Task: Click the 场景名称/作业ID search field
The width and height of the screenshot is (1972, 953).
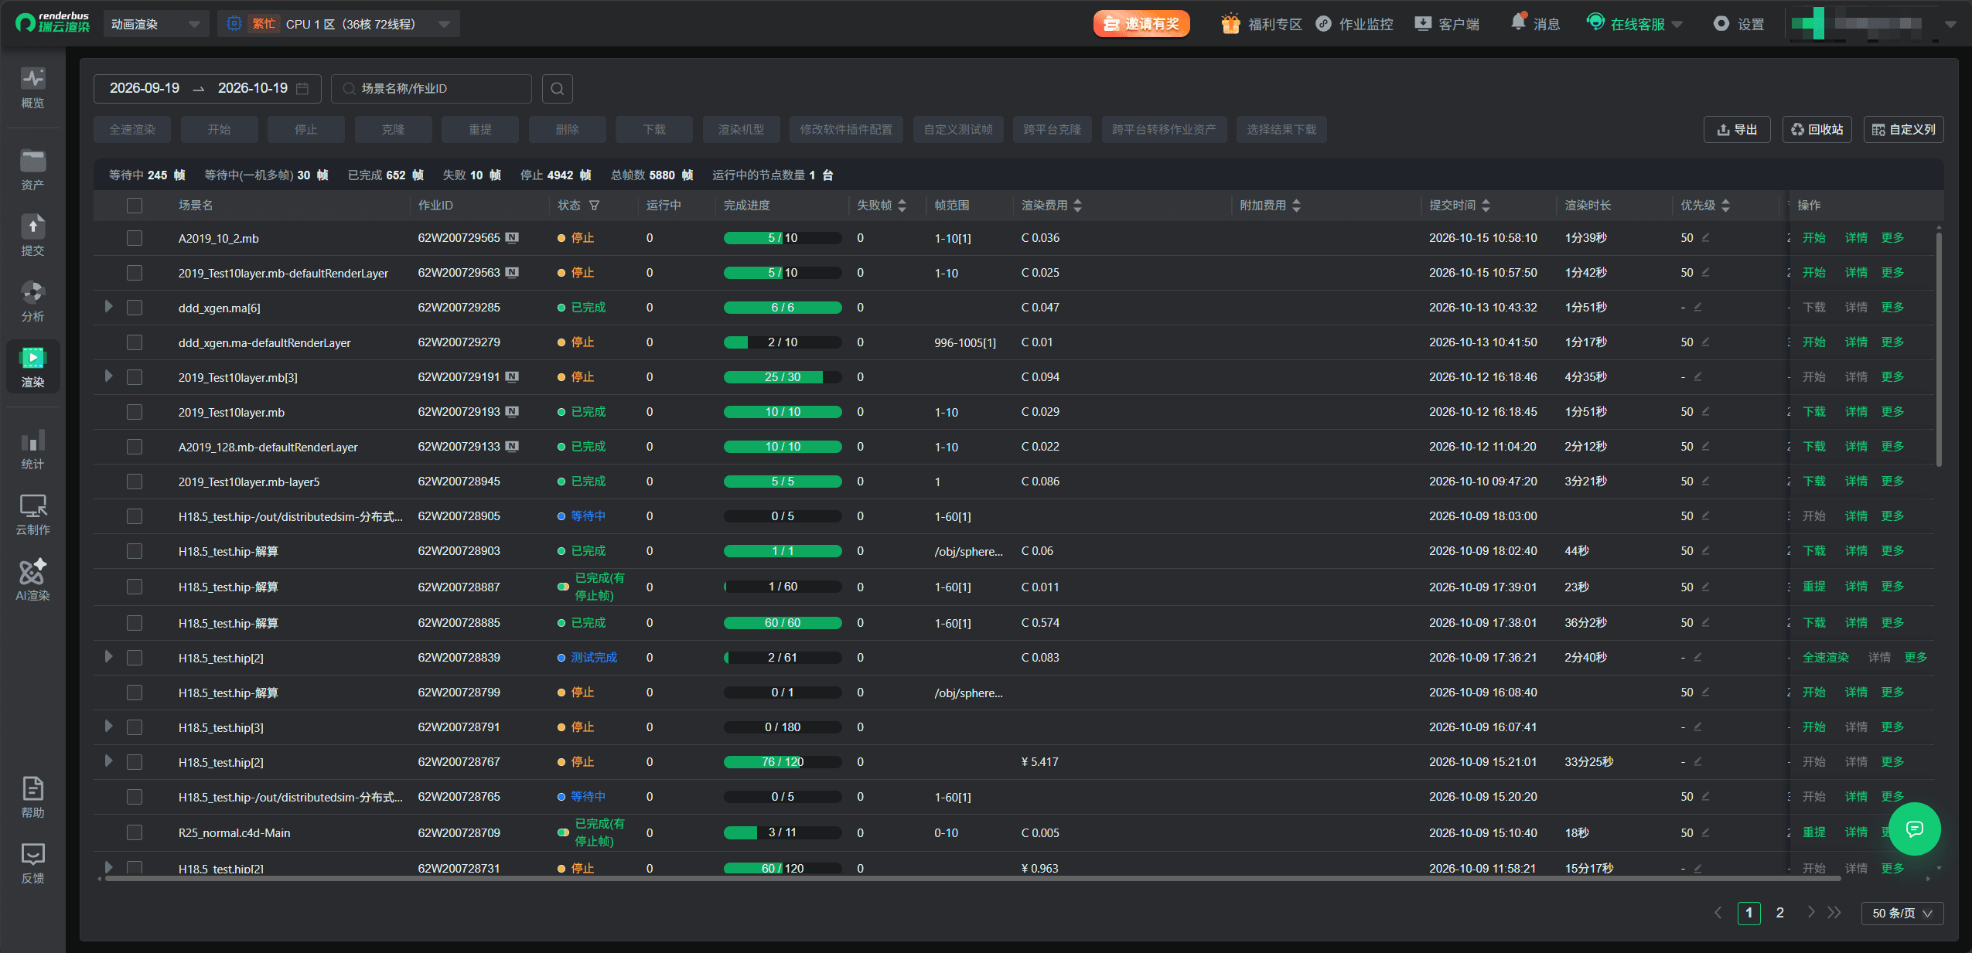Action: pos(432,89)
